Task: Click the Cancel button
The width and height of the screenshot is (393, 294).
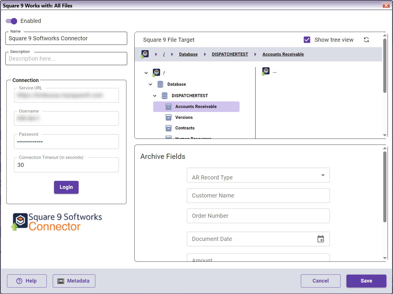Action: [x=321, y=281]
